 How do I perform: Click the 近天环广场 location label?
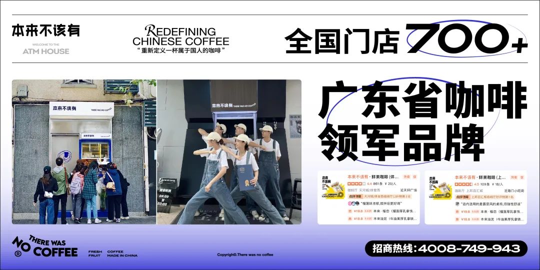409,190
